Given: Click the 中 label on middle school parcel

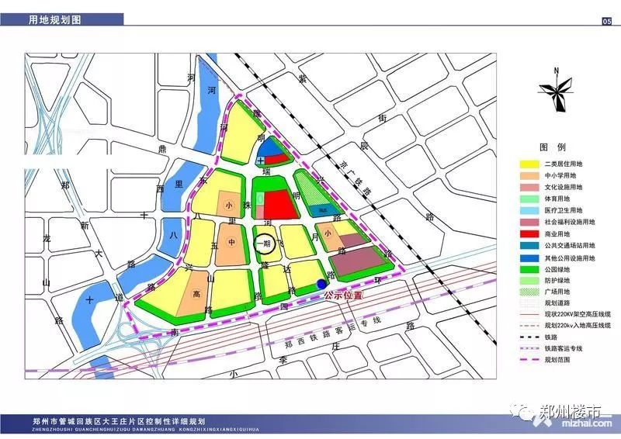Looking at the screenshot, I should (x=231, y=242).
